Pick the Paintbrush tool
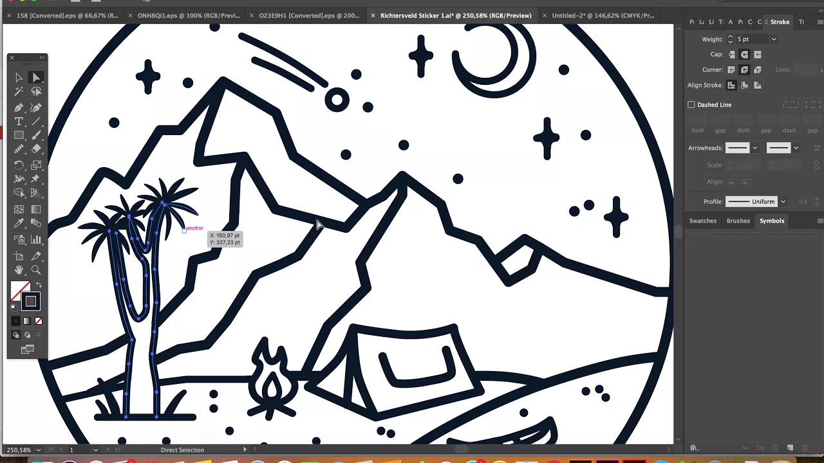This screenshot has height=463, width=824. [36, 136]
